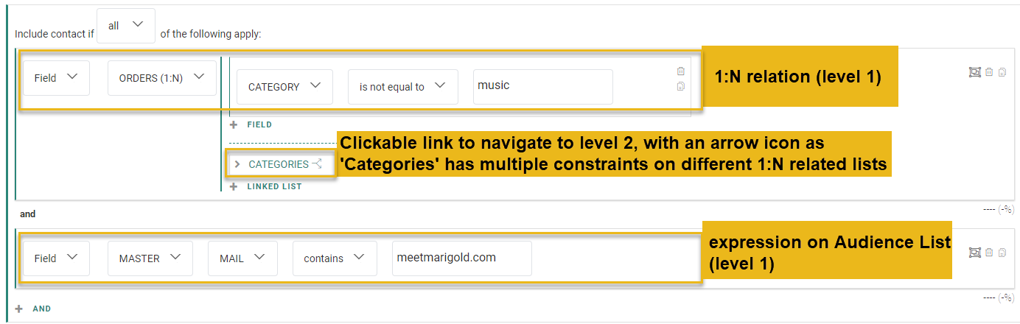Image resolution: width=1020 pixels, height=324 pixels.
Task: Change the 'is not equal to' operator dropdown
Action: (402, 87)
